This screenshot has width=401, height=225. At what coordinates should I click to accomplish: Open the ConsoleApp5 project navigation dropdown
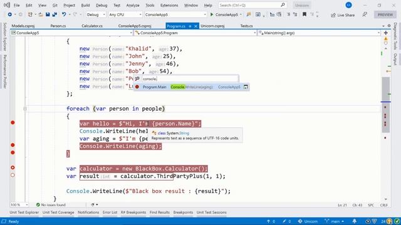[x=71, y=33]
